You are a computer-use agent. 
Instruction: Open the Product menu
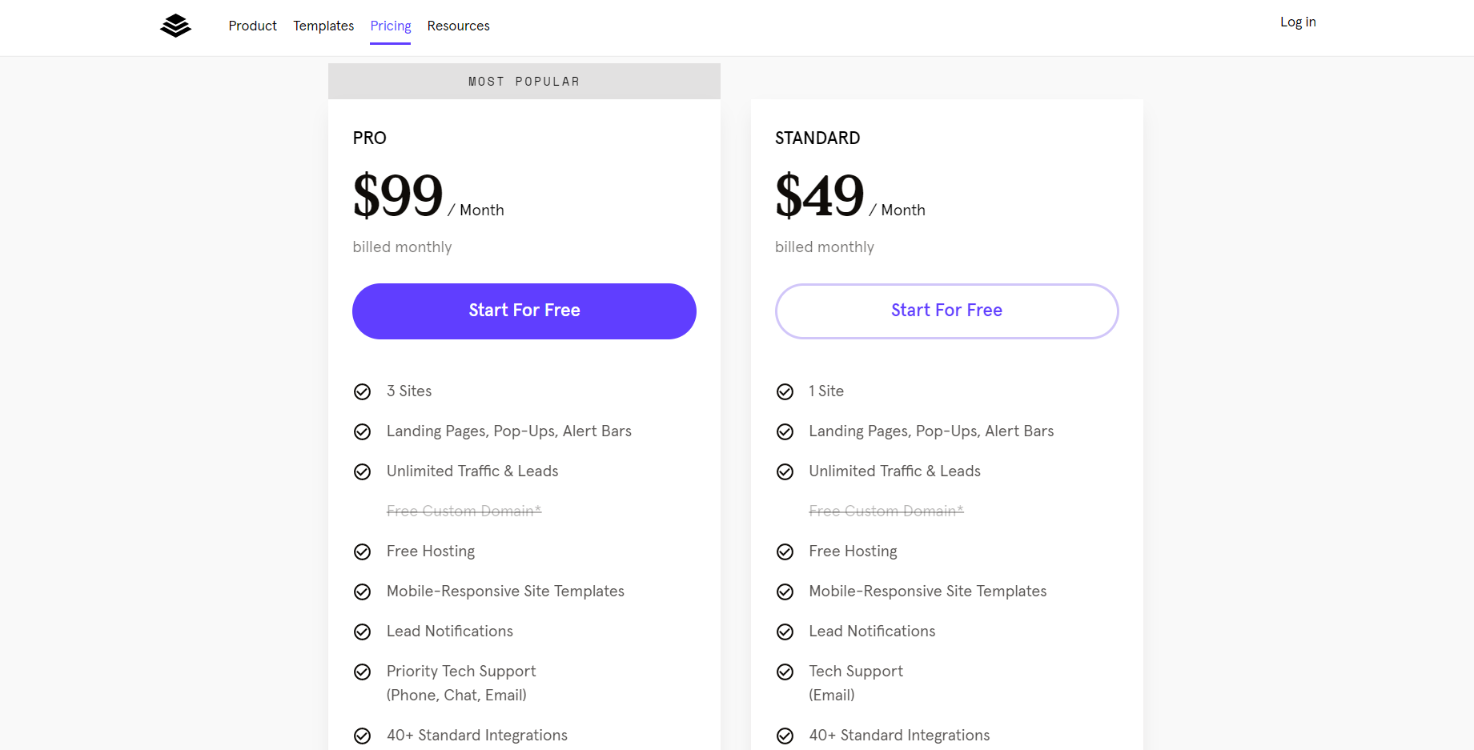[x=252, y=26]
